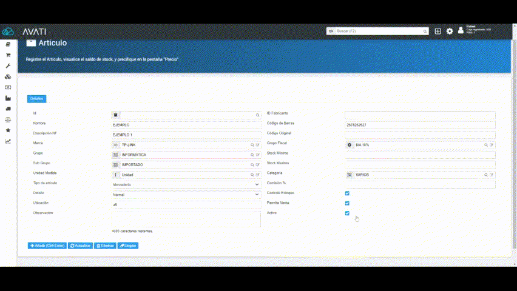This screenshot has width=517, height=291.
Task: Search Sub Grupo with its magnifier icon
Action: click(252, 165)
